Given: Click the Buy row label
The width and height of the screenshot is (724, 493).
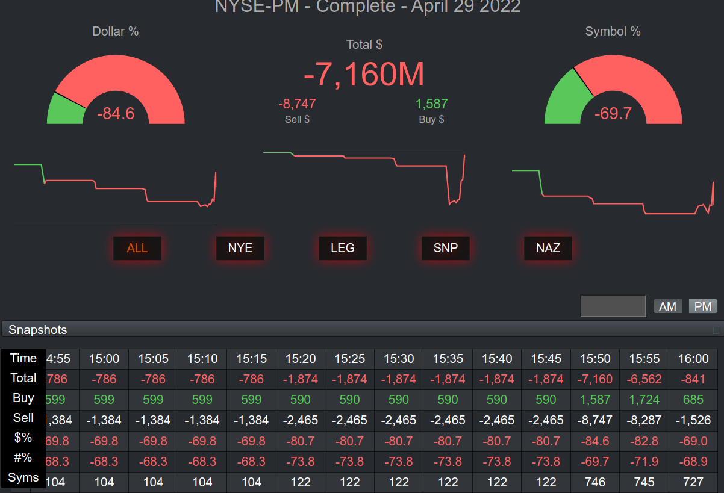Looking at the screenshot, I should click(x=23, y=398).
